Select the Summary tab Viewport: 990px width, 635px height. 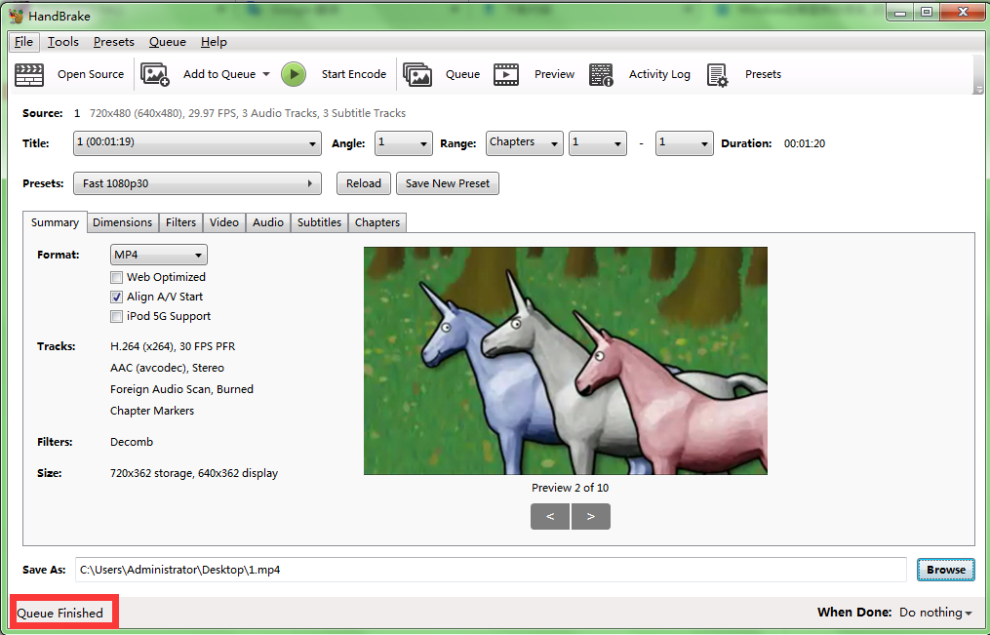(x=55, y=222)
